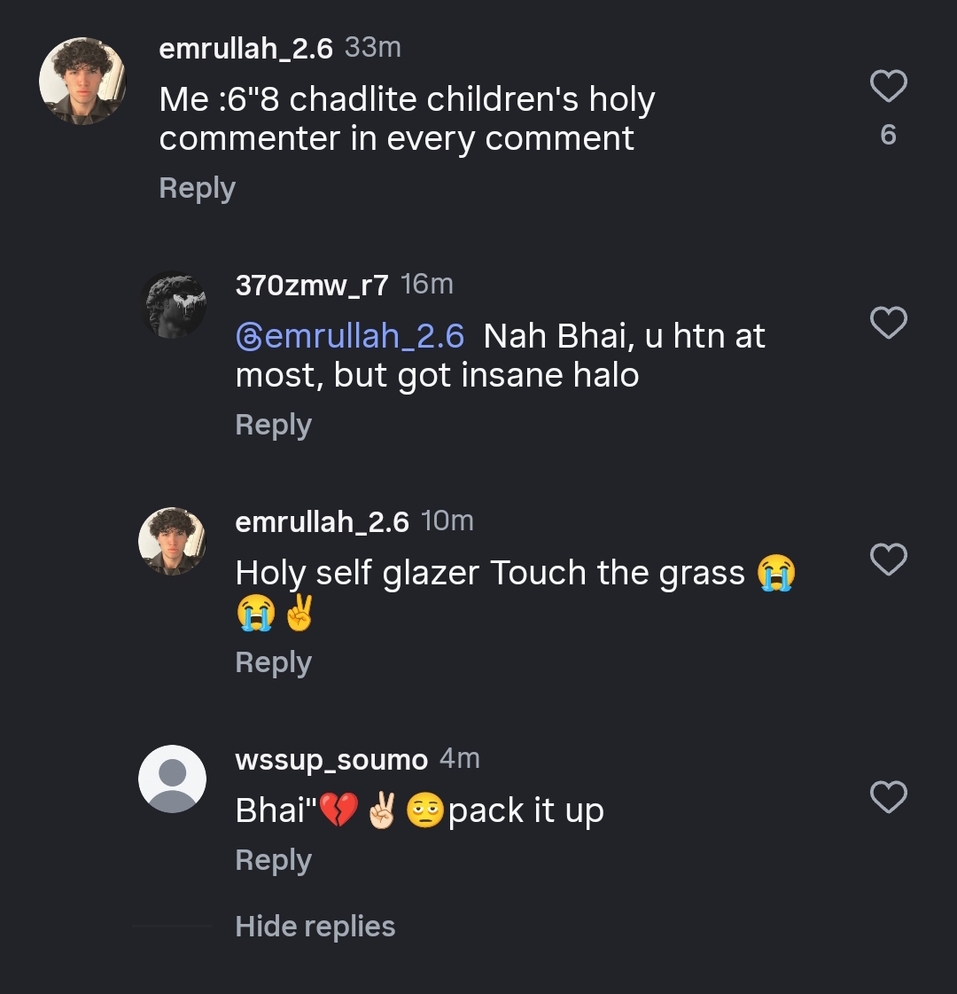The image size is (957, 994).
Task: Open 370zmw_r7's statue profile picture
Action: click(173, 305)
